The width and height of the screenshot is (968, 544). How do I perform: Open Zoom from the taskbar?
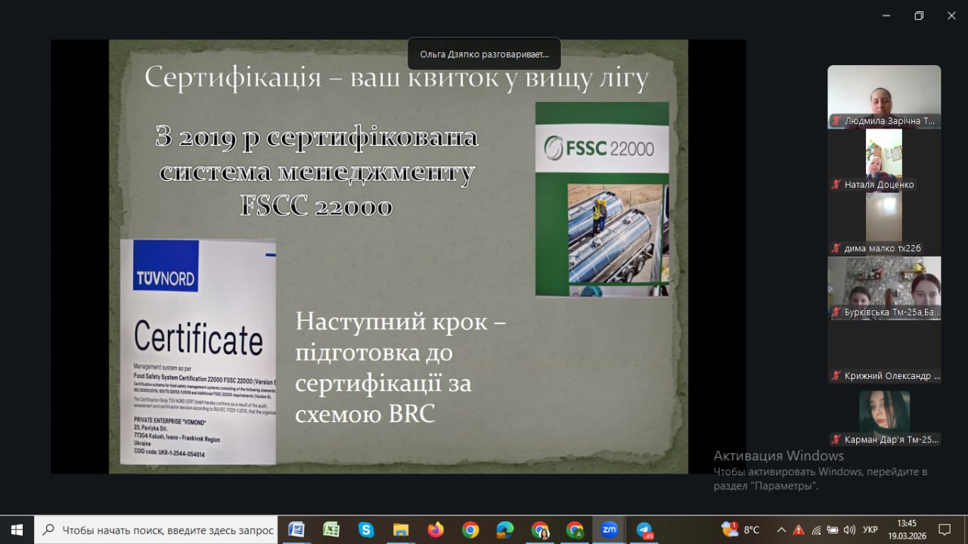(x=609, y=530)
